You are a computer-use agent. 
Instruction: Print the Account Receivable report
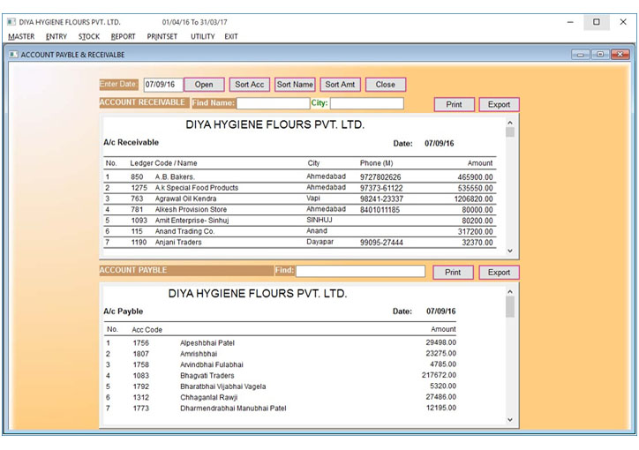(454, 104)
